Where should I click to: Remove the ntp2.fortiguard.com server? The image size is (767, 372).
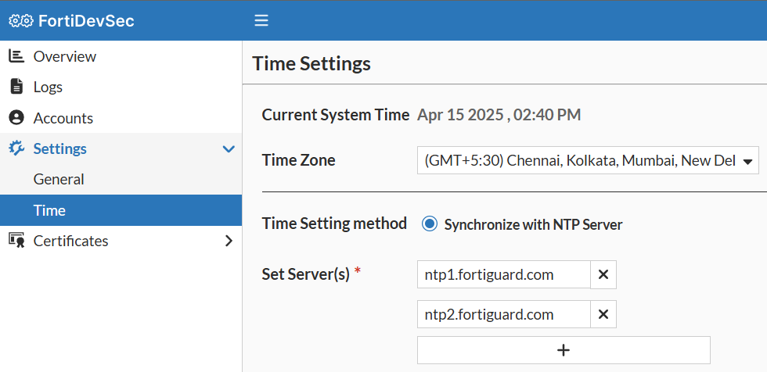[603, 314]
